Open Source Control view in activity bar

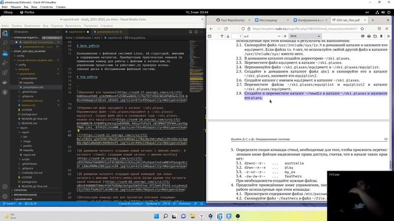point(5,53)
